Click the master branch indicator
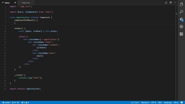185x104 pixels. pyautogui.click(x=6, y=103)
